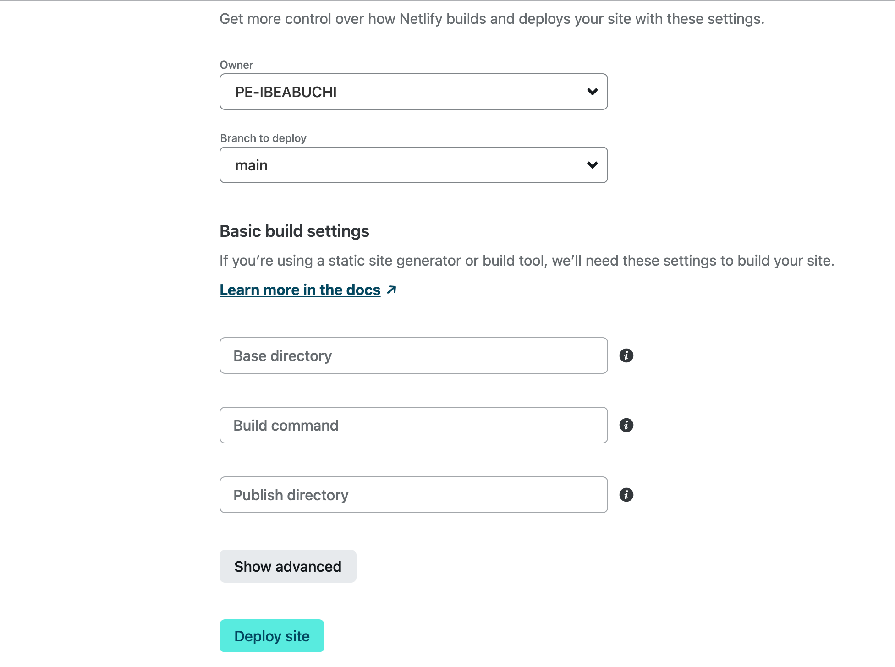Open the Learn more in the docs link

pos(300,290)
